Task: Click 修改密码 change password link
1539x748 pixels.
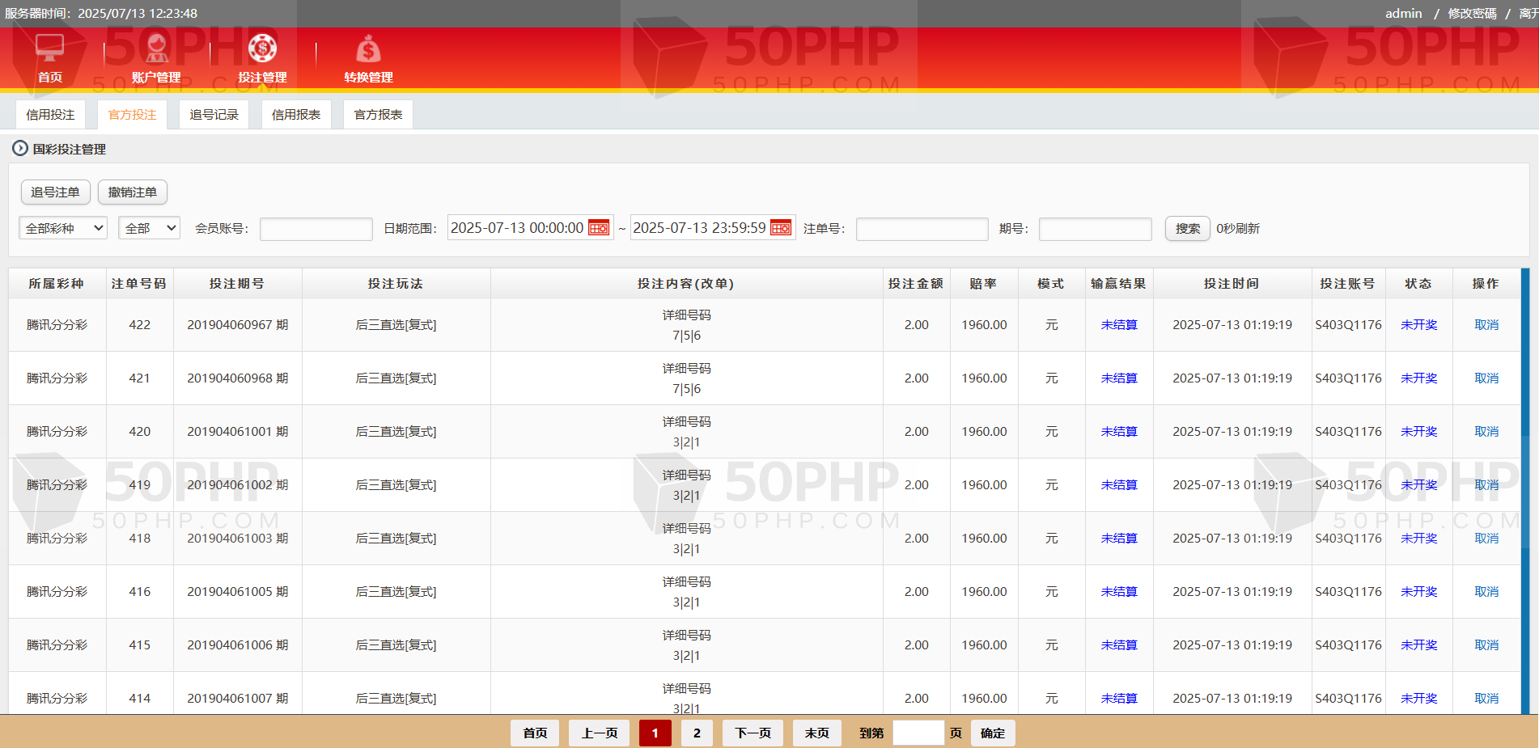Action: 1472,14
